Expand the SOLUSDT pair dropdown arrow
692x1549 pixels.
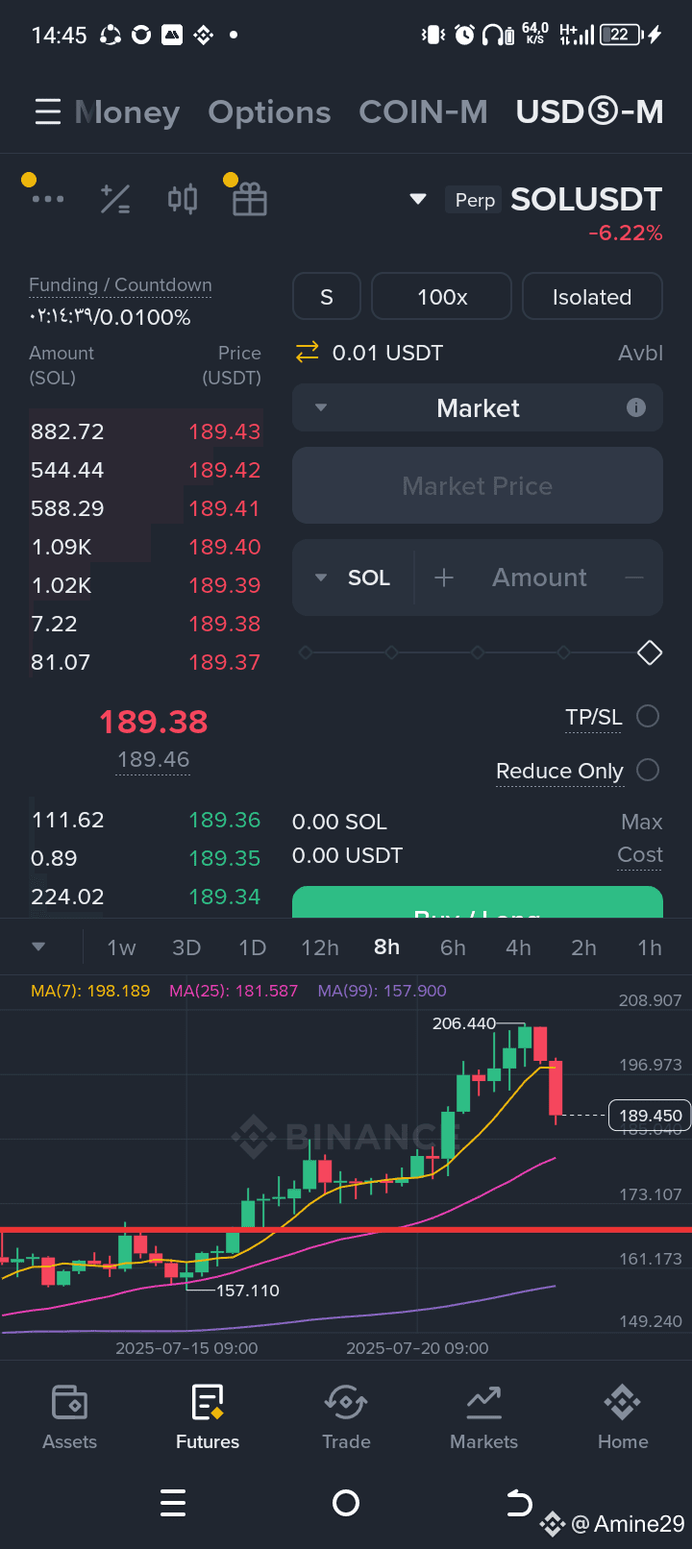point(418,199)
